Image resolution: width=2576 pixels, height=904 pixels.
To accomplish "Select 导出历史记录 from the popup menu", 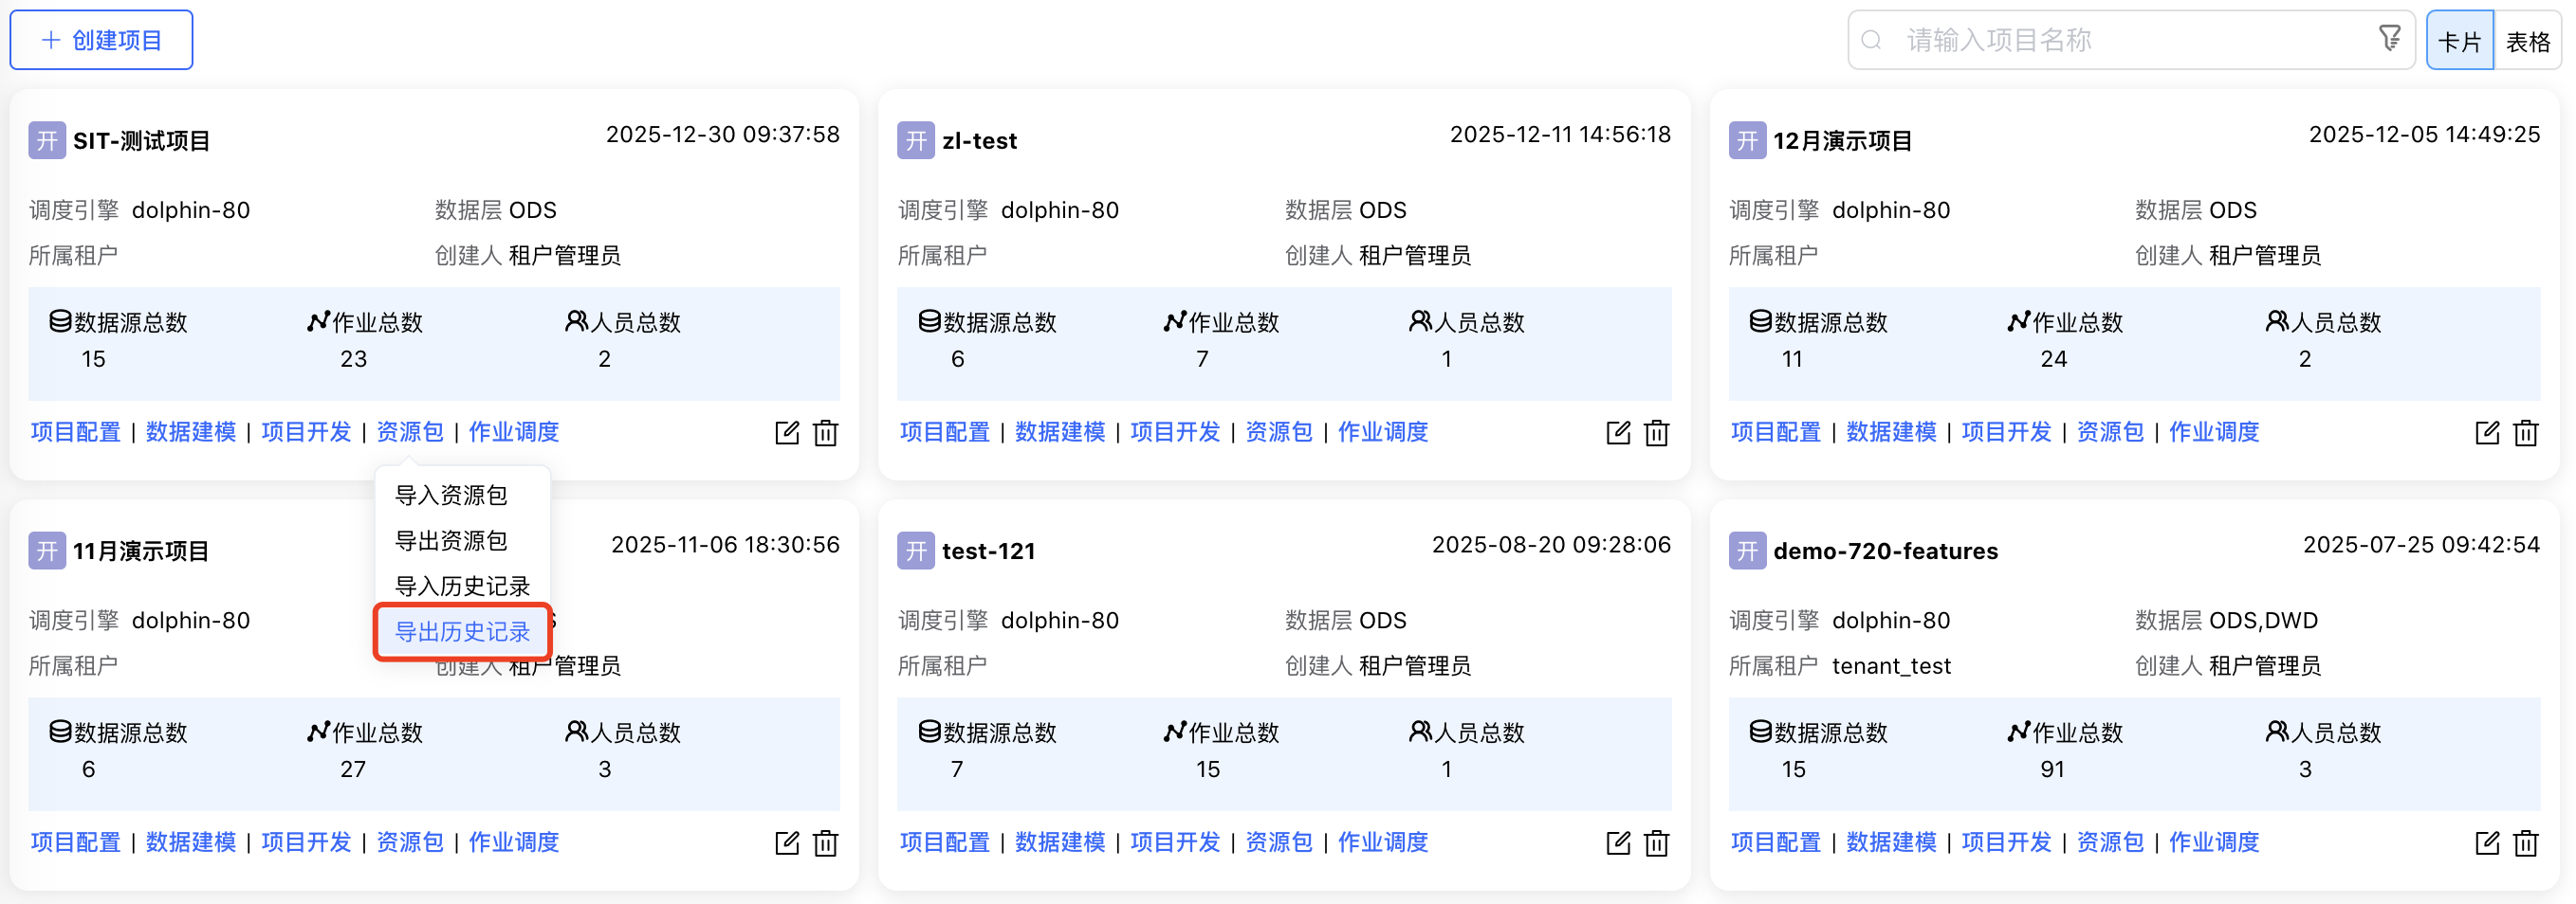I will [462, 631].
